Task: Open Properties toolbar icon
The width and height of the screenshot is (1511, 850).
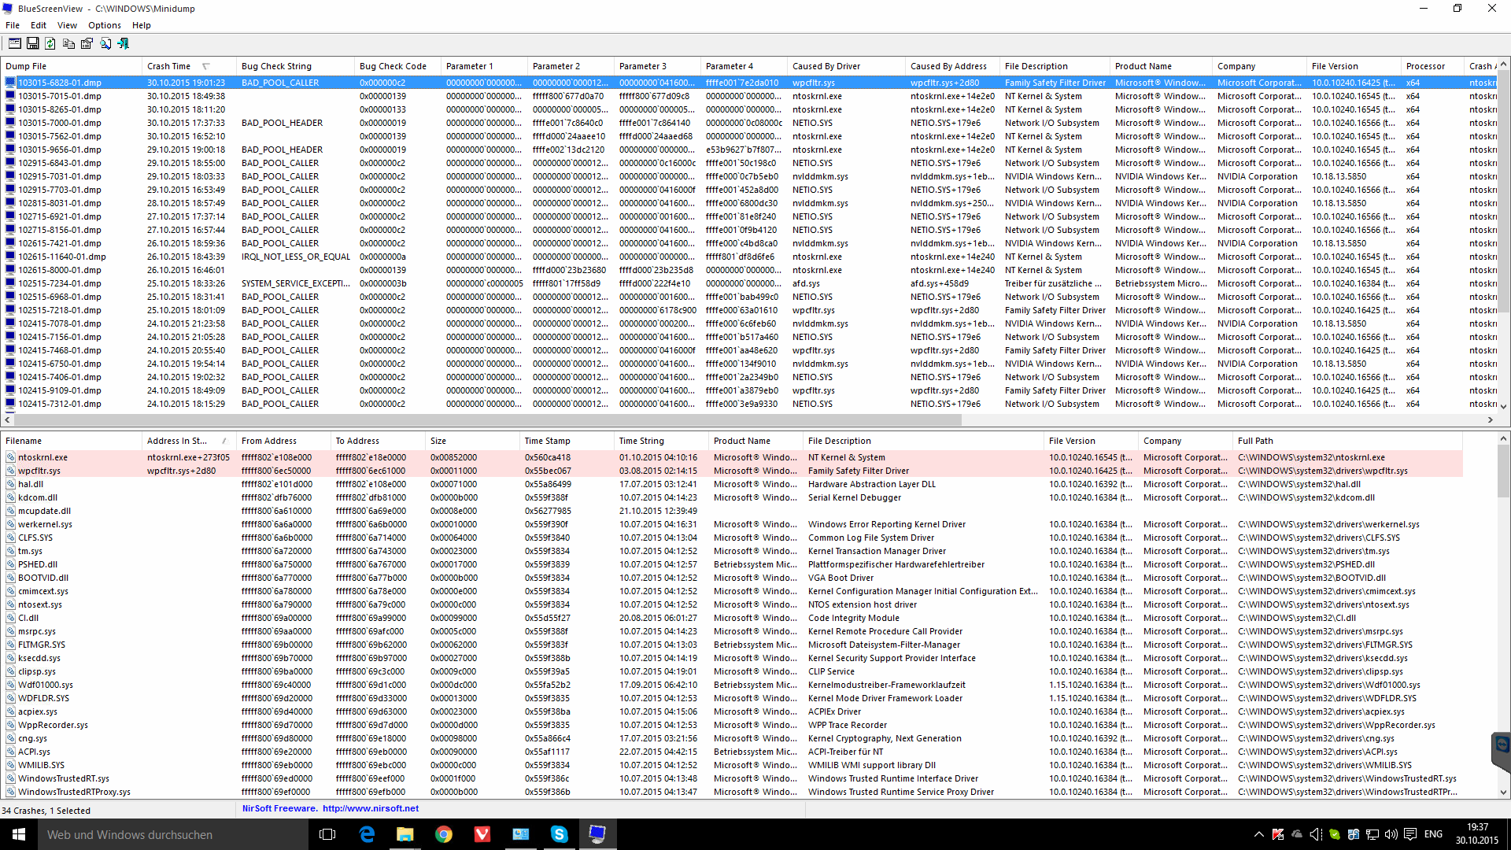Action: (87, 44)
